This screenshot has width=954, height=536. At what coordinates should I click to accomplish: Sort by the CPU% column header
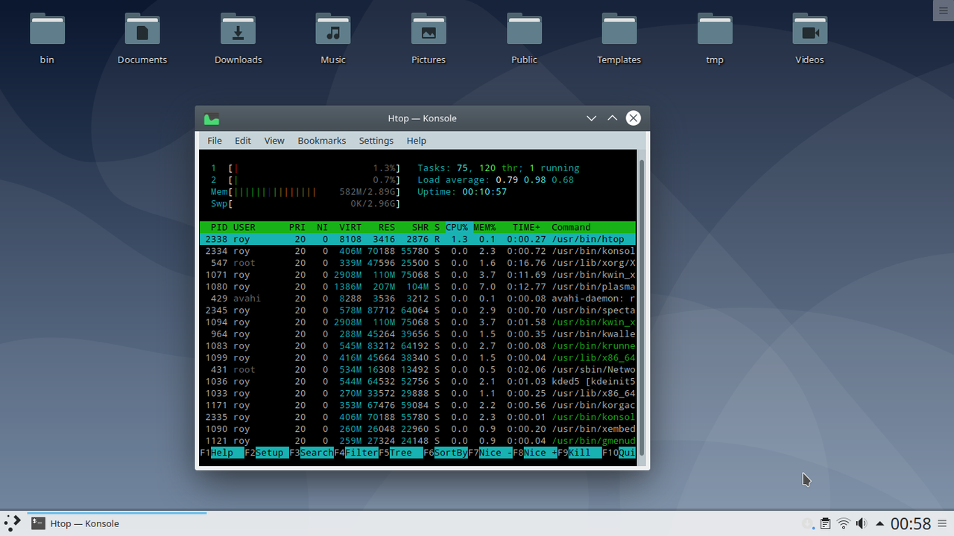(x=457, y=227)
